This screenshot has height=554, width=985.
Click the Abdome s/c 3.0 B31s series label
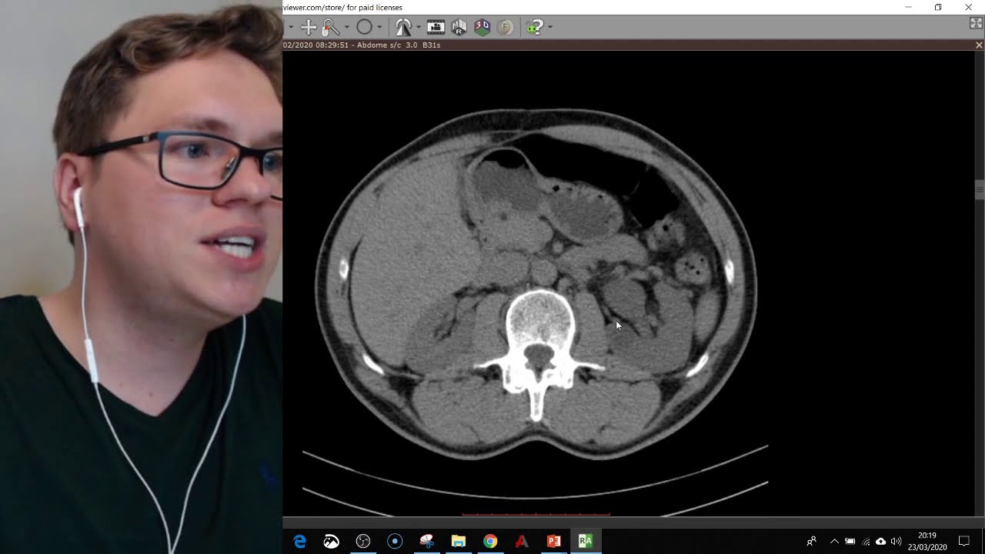click(x=399, y=45)
